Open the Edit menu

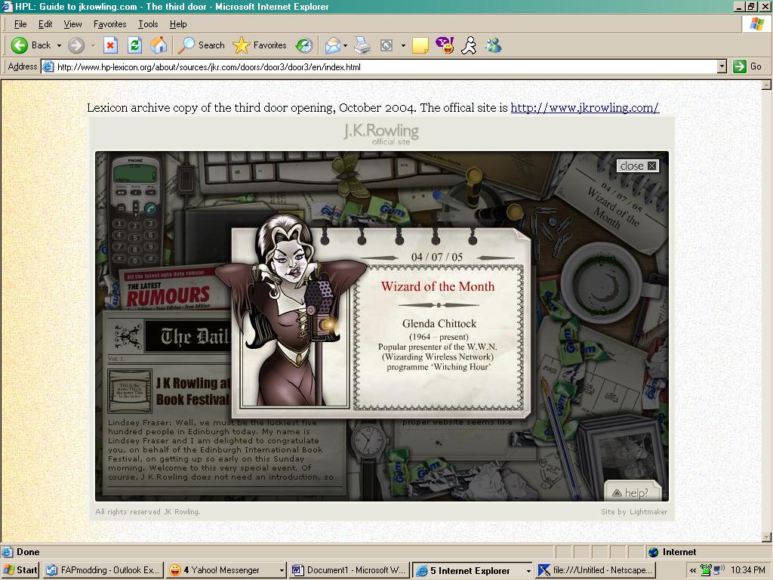45,24
